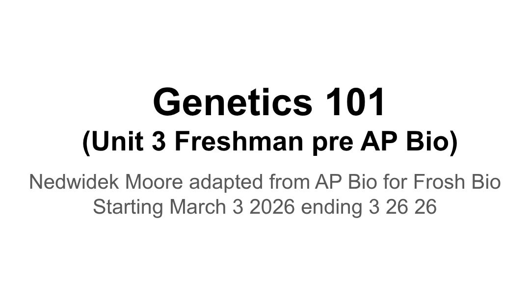530x298 pixels.
Task: Click the word "March" in the date line
Action: 198,206
